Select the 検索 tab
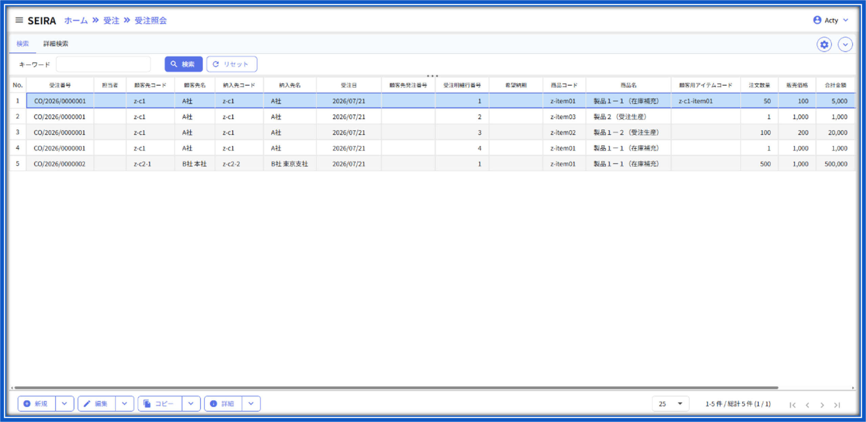The width and height of the screenshot is (866, 422). (23, 44)
